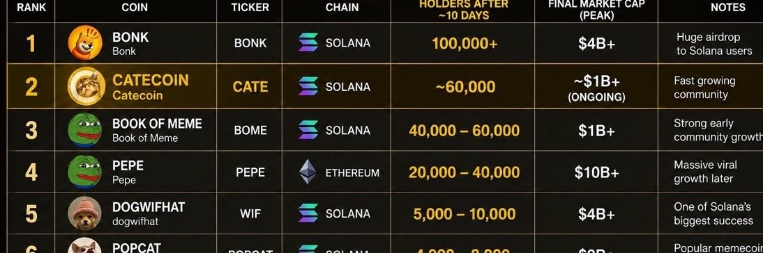Image resolution: width=763 pixels, height=253 pixels.
Task: Select the gold Catecoin coin logo
Action: 86,86
